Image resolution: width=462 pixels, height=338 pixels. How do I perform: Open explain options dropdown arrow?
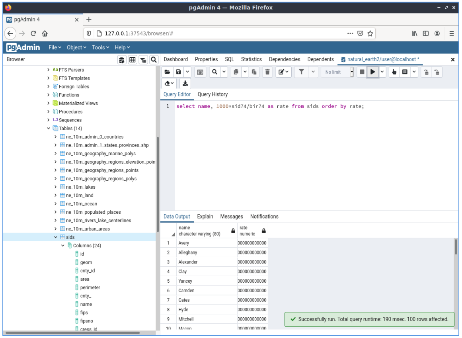414,72
